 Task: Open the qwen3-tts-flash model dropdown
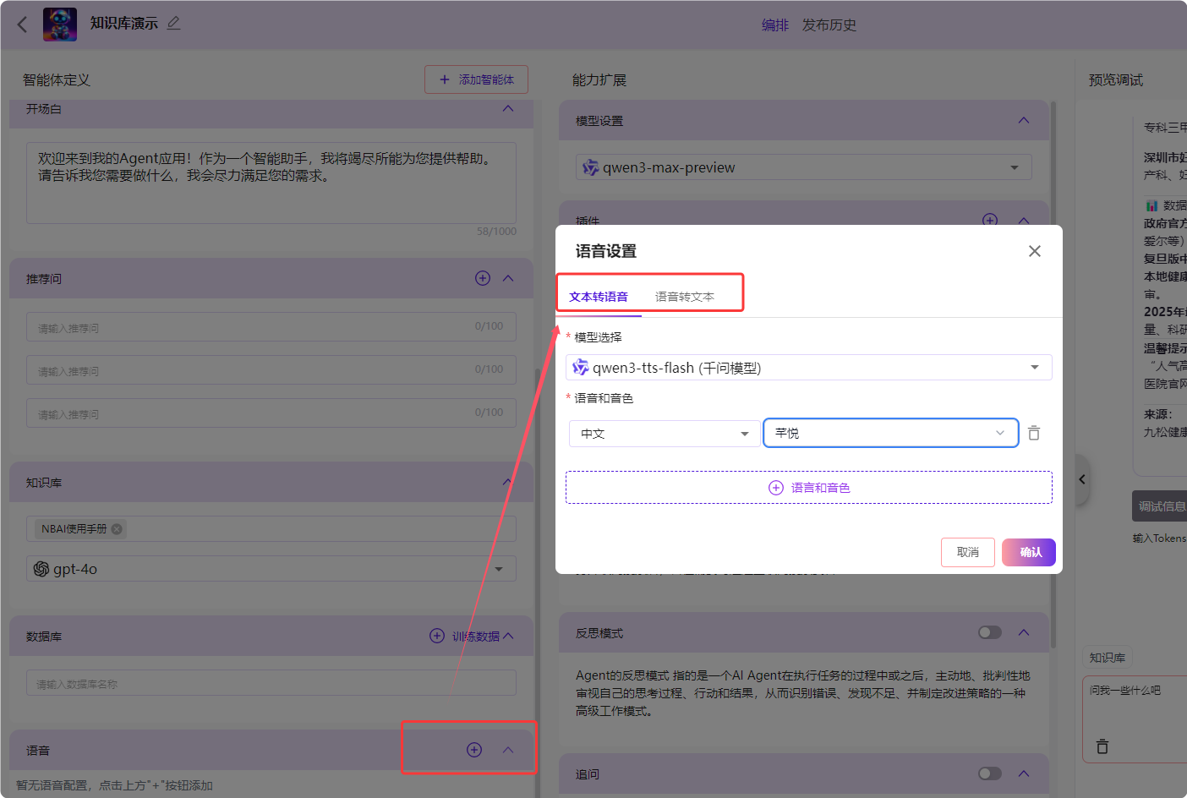[x=808, y=368]
